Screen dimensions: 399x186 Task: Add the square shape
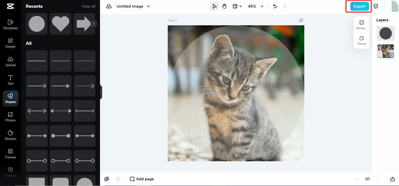pyautogui.click(x=37, y=181)
